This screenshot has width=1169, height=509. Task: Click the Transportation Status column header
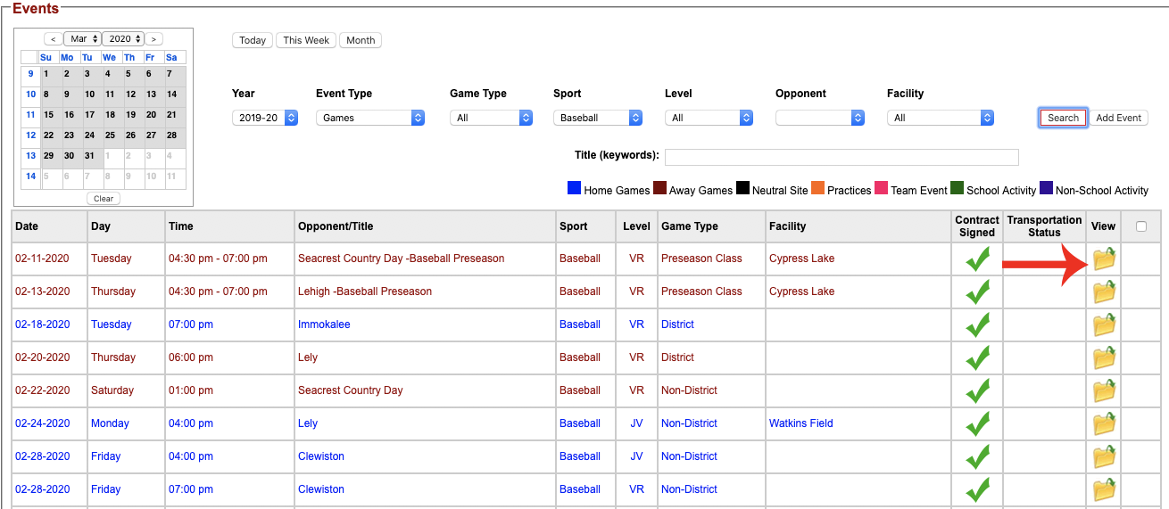(x=1044, y=226)
